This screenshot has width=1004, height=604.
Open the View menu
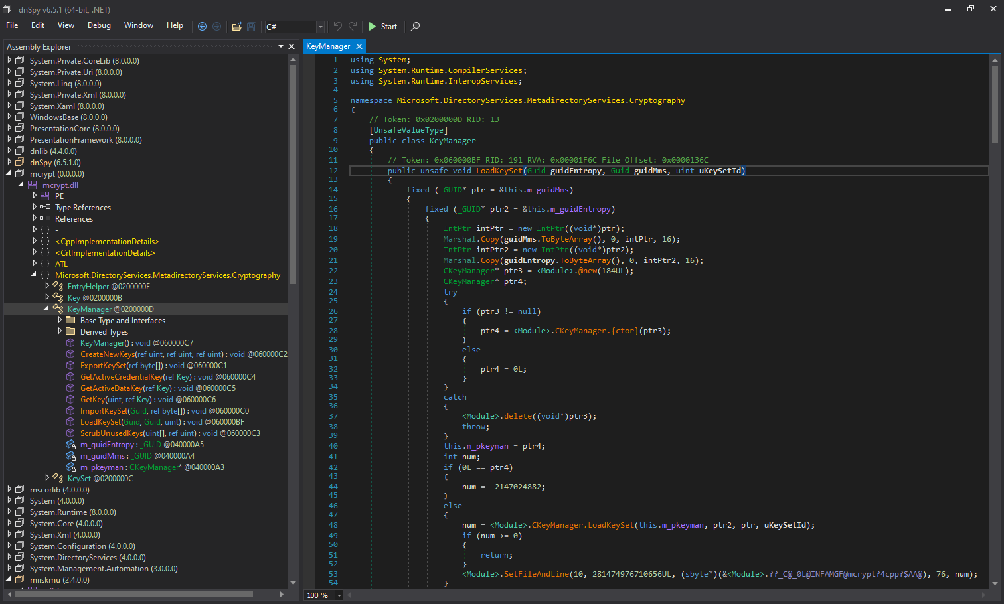(66, 25)
